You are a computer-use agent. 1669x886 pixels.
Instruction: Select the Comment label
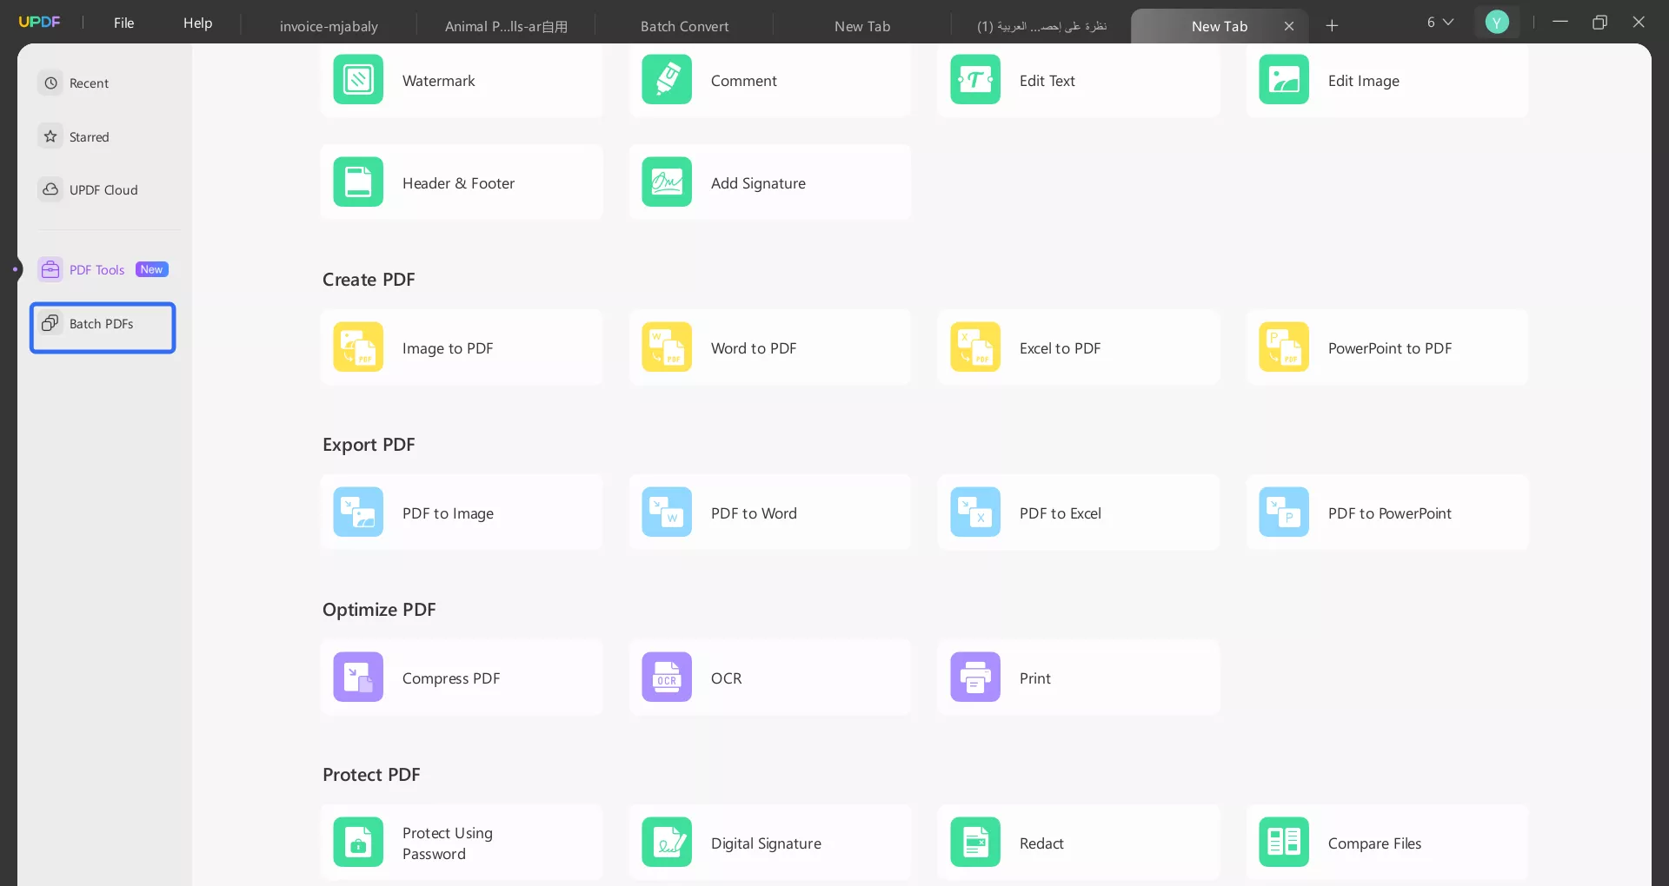(x=744, y=81)
